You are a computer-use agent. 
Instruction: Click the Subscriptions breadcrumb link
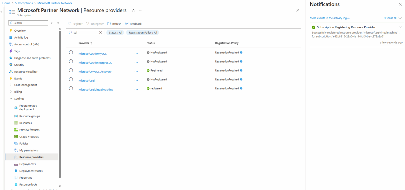(x=24, y=3)
